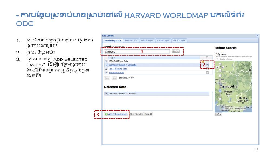This screenshot has height=156, width=277.
Task: Expand the Community Forest in Cambodia row
Action: 106,65
